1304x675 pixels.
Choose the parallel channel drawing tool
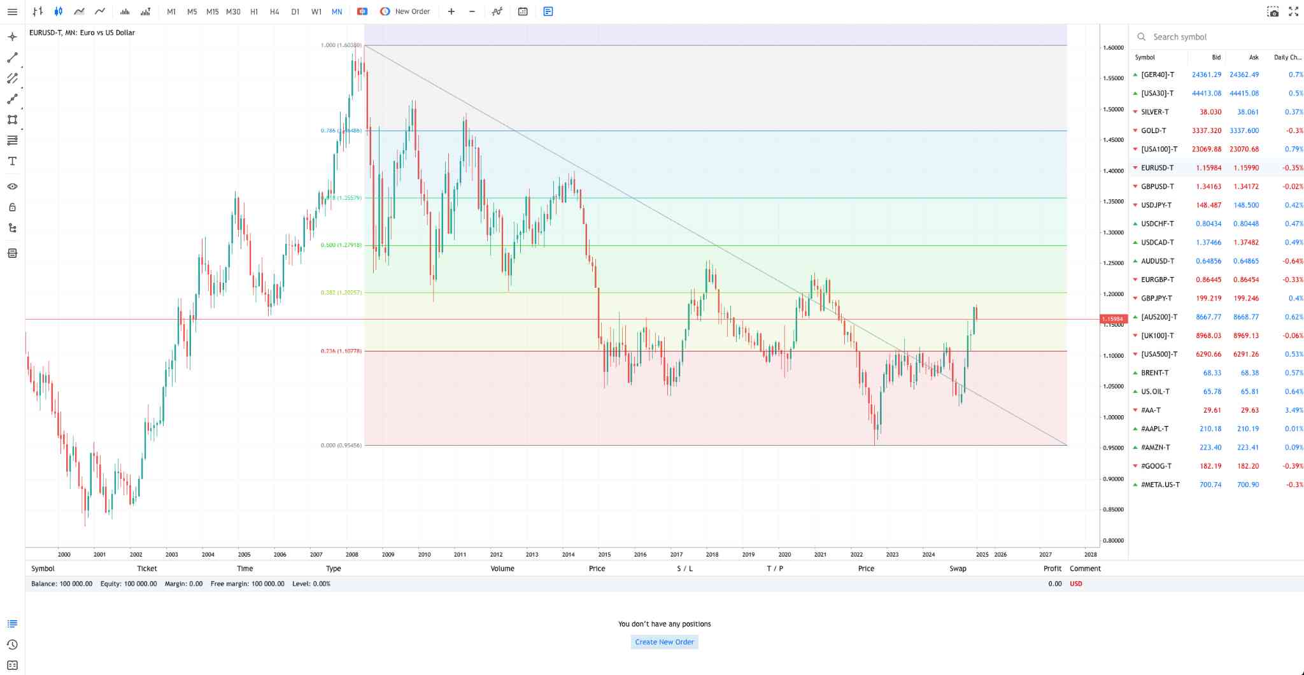(x=12, y=78)
